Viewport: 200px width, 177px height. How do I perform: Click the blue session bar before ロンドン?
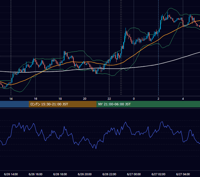point(14,104)
